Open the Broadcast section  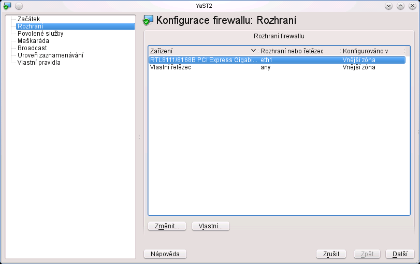pyautogui.click(x=32, y=48)
